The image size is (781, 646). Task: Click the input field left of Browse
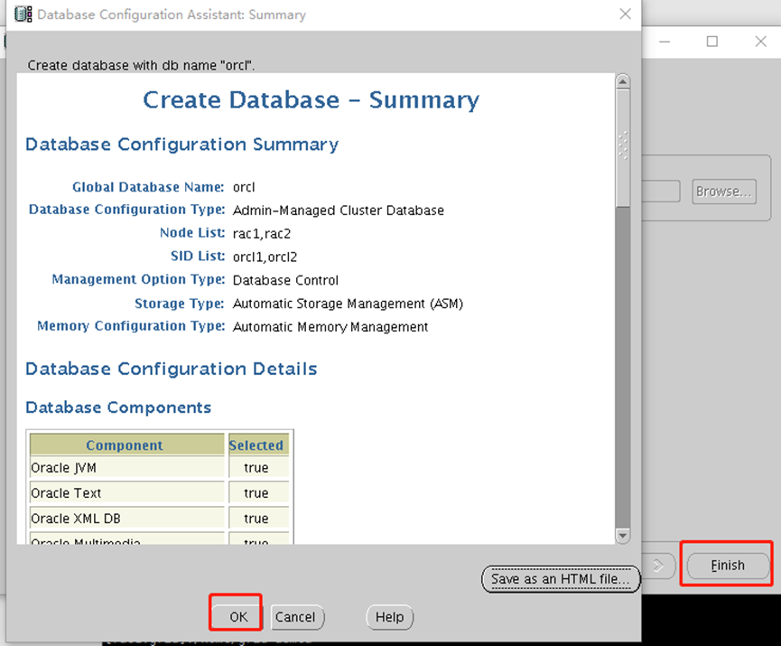(x=660, y=192)
